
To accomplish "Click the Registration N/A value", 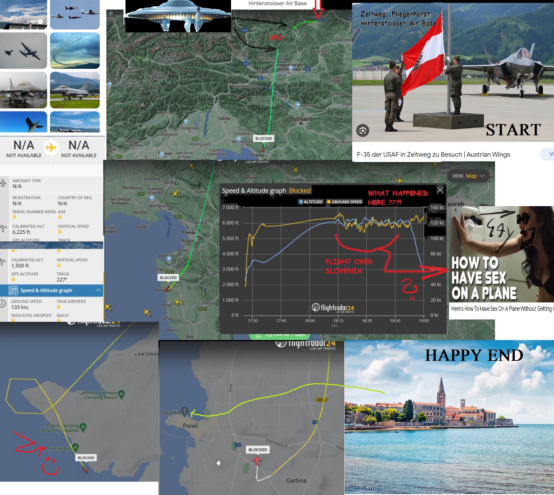I will 17,203.
